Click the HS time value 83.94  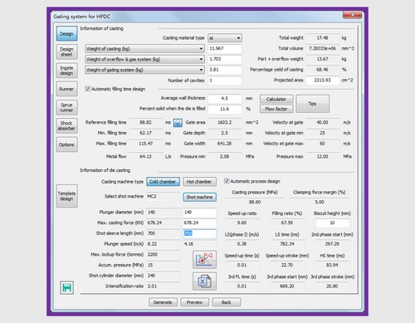point(332,265)
